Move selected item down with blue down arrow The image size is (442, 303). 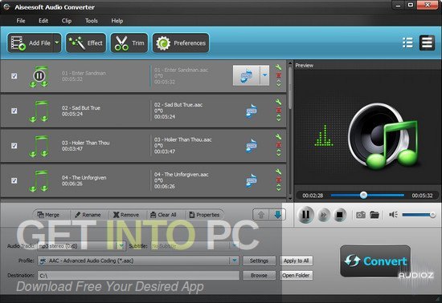pyautogui.click(x=277, y=215)
